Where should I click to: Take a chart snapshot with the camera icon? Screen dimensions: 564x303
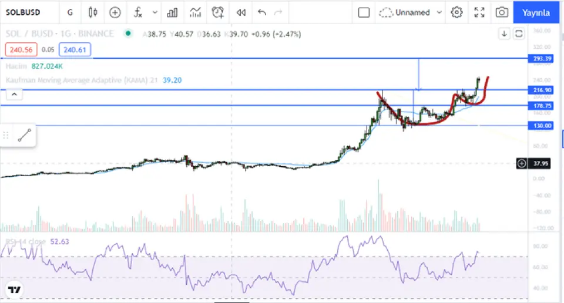[501, 12]
